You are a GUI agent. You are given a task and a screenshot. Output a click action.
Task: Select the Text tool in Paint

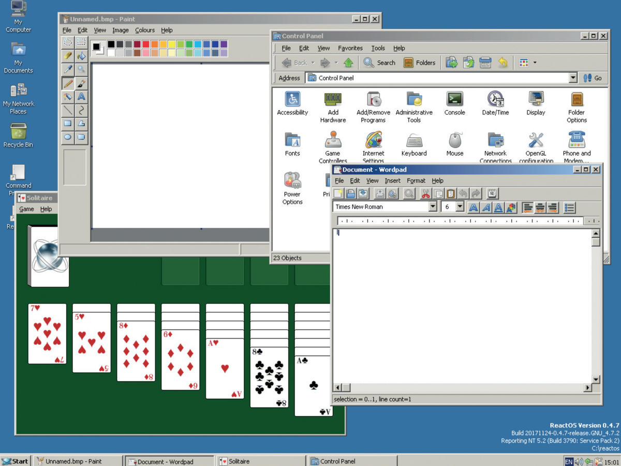[x=81, y=97]
